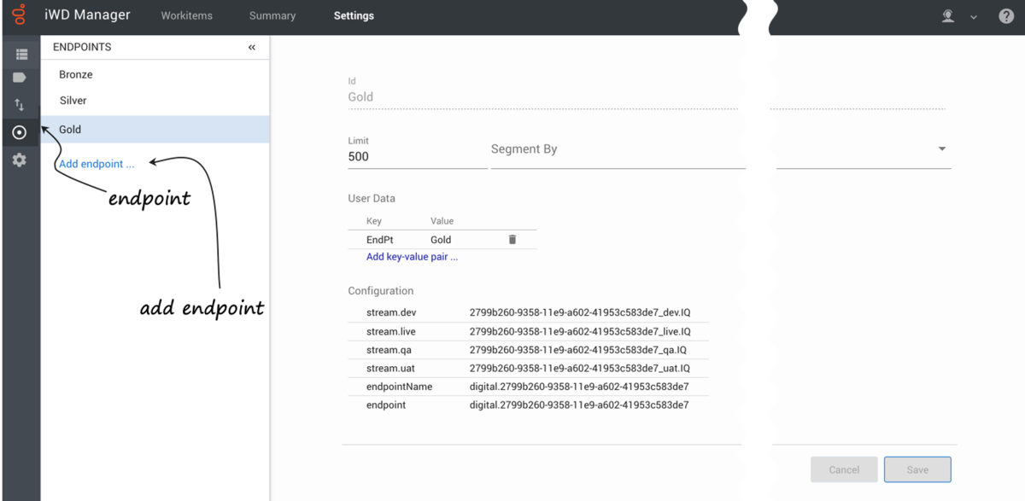Screen dimensions: 1025x501
Task: Open the help question mark icon
Action: click(1005, 16)
